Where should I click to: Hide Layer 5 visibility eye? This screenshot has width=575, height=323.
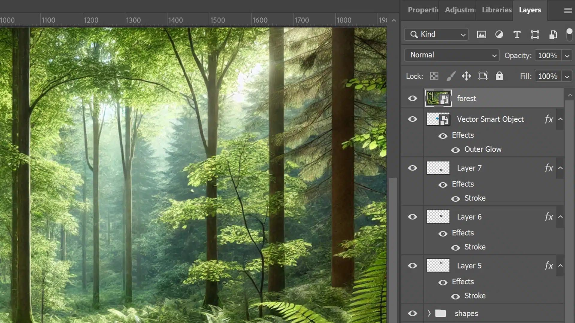[x=412, y=266]
